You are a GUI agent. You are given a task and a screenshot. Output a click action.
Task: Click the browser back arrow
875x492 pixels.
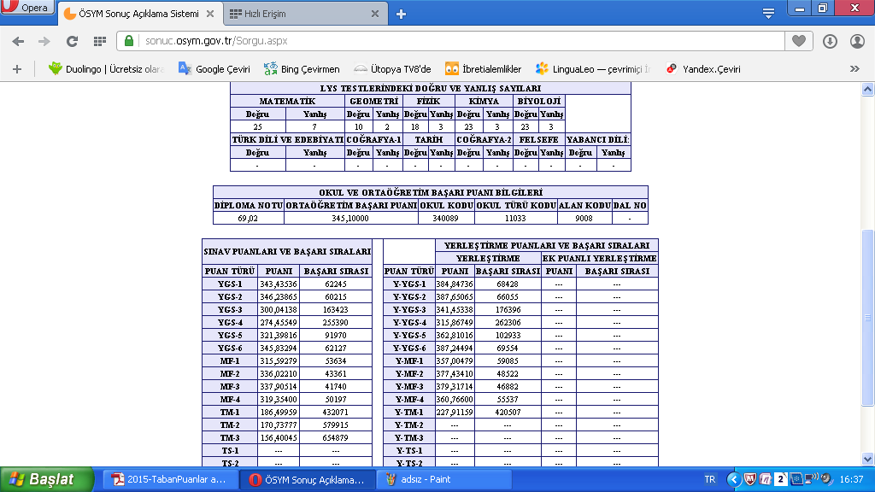point(18,41)
